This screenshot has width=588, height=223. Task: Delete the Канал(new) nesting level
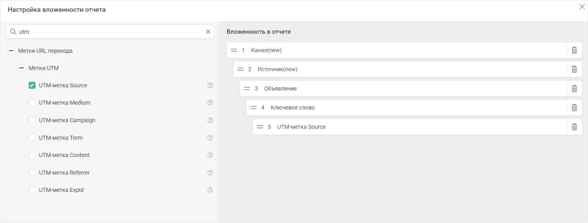pyautogui.click(x=574, y=50)
